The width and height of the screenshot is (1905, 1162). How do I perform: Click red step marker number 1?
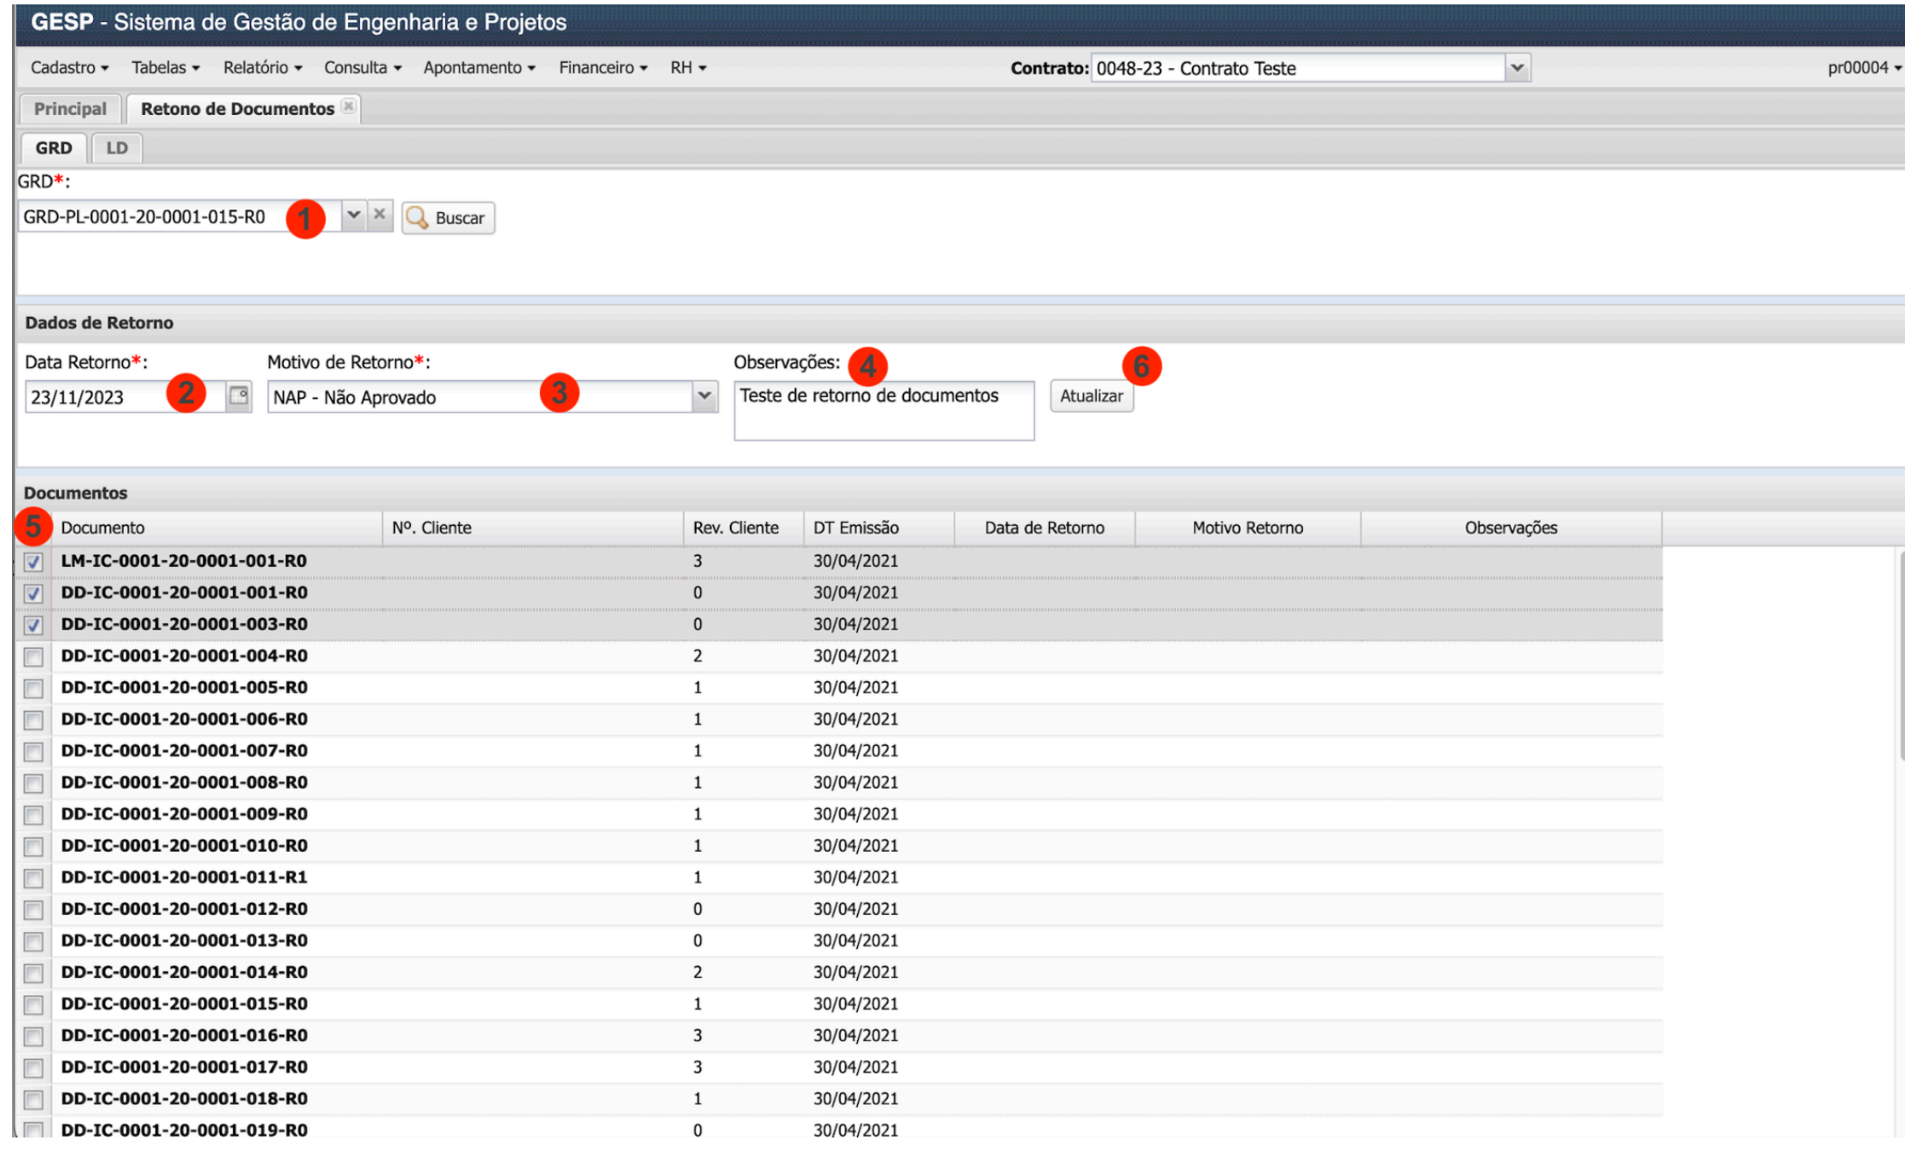point(305,218)
